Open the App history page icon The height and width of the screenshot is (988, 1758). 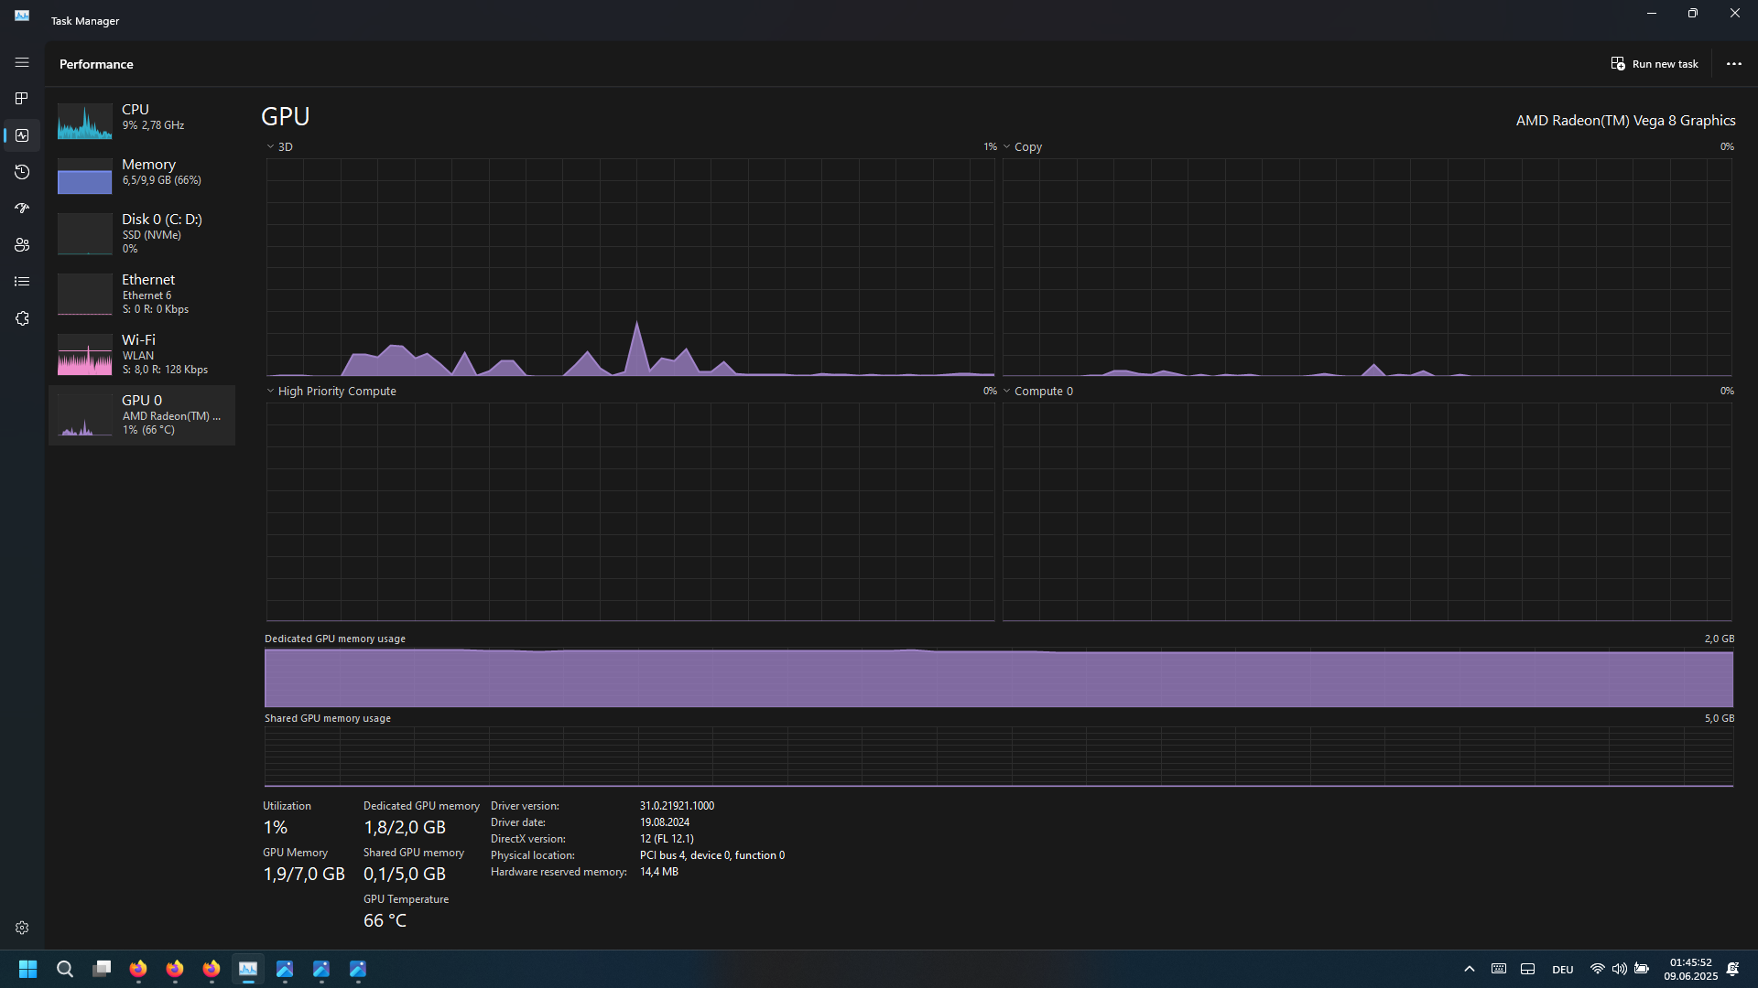click(22, 172)
